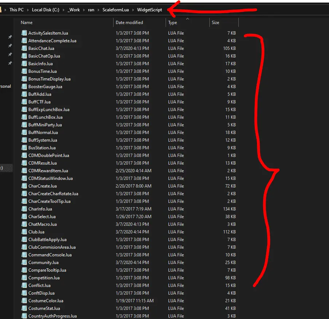
Task: Click the CommandConsole.lua file icon
Action: pyautogui.click(x=24, y=255)
